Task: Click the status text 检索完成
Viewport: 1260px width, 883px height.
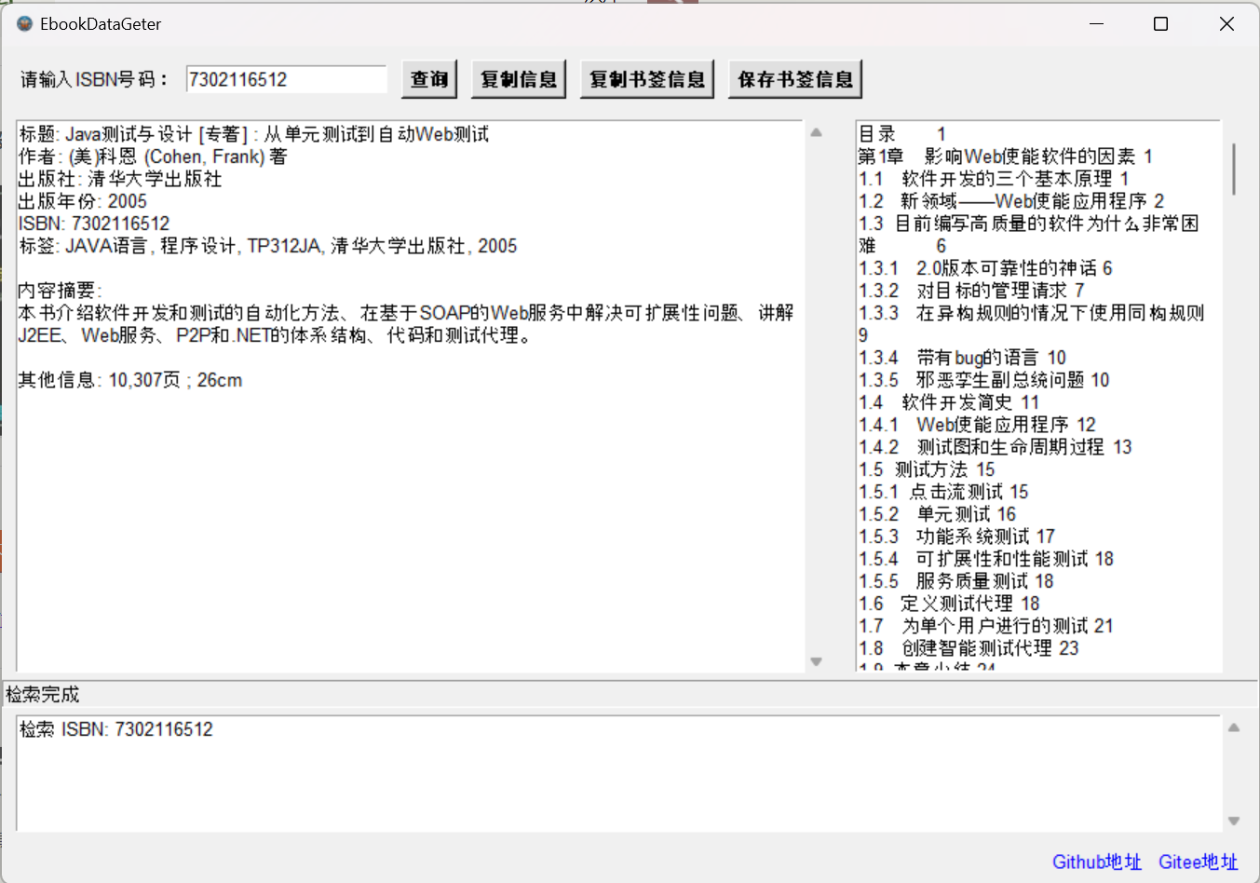Action: (43, 694)
